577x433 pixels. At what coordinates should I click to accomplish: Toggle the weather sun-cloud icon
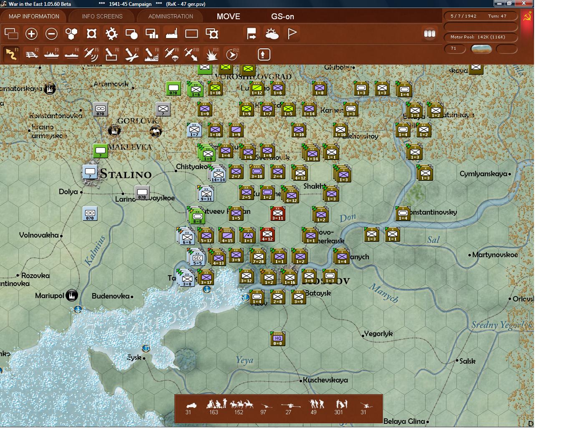click(272, 33)
